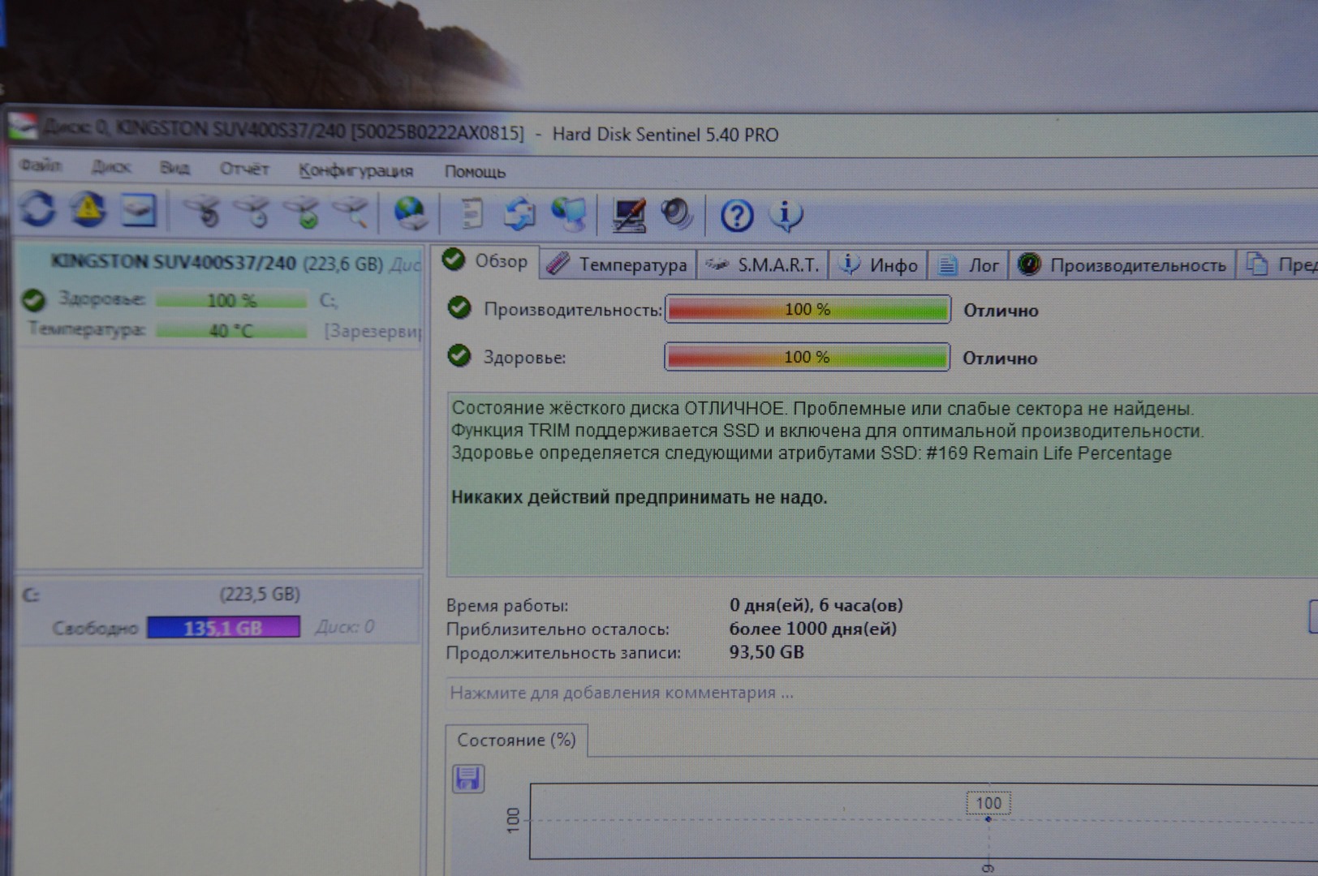Open the Файл menu

pos(41,165)
